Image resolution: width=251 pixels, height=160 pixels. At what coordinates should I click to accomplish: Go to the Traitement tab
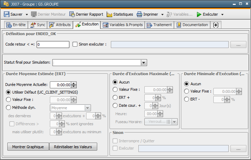click(159, 25)
